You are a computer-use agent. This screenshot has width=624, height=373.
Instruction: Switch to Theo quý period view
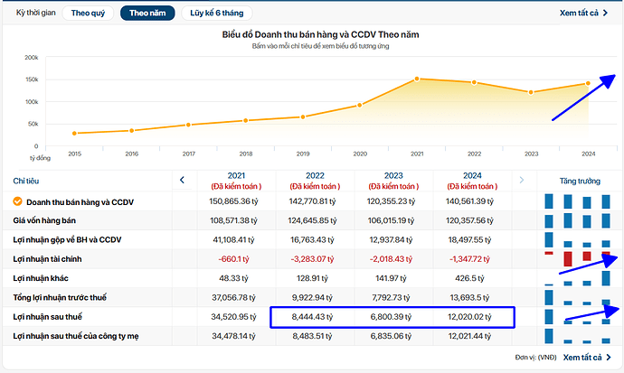click(x=88, y=14)
